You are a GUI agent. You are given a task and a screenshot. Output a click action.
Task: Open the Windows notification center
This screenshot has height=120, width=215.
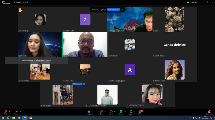pos(211,118)
